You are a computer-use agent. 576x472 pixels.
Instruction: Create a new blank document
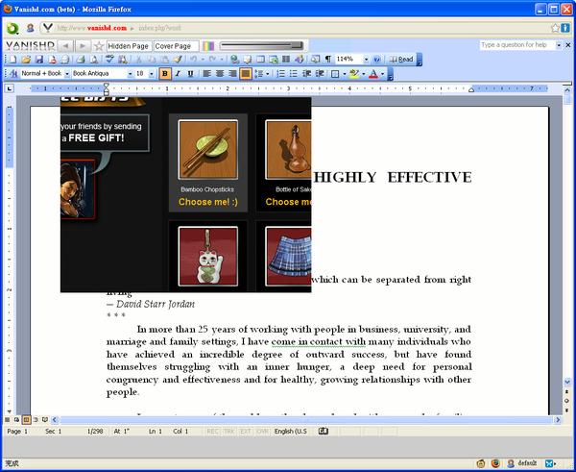(12, 60)
